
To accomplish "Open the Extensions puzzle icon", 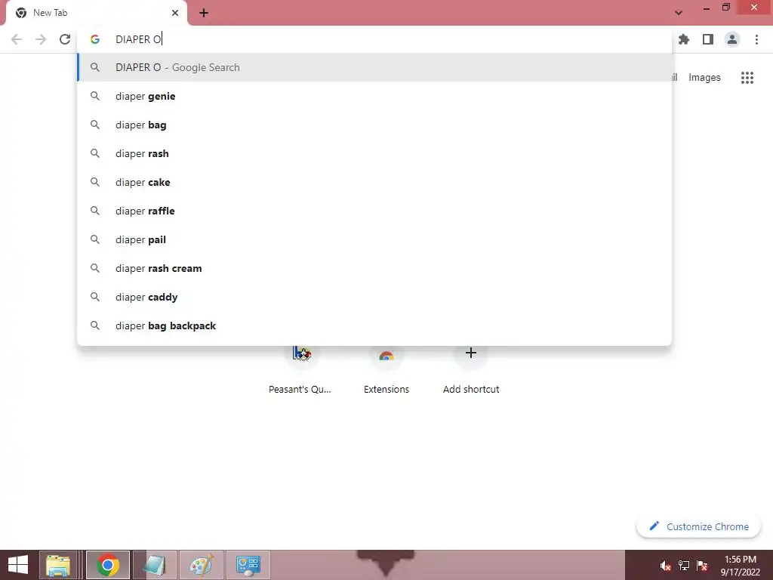I will point(684,39).
